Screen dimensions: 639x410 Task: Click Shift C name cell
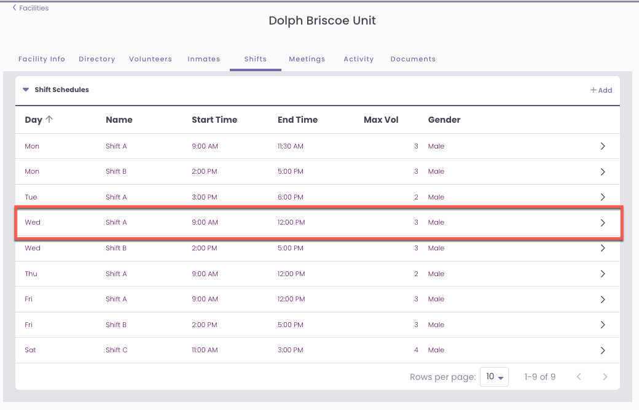click(117, 350)
